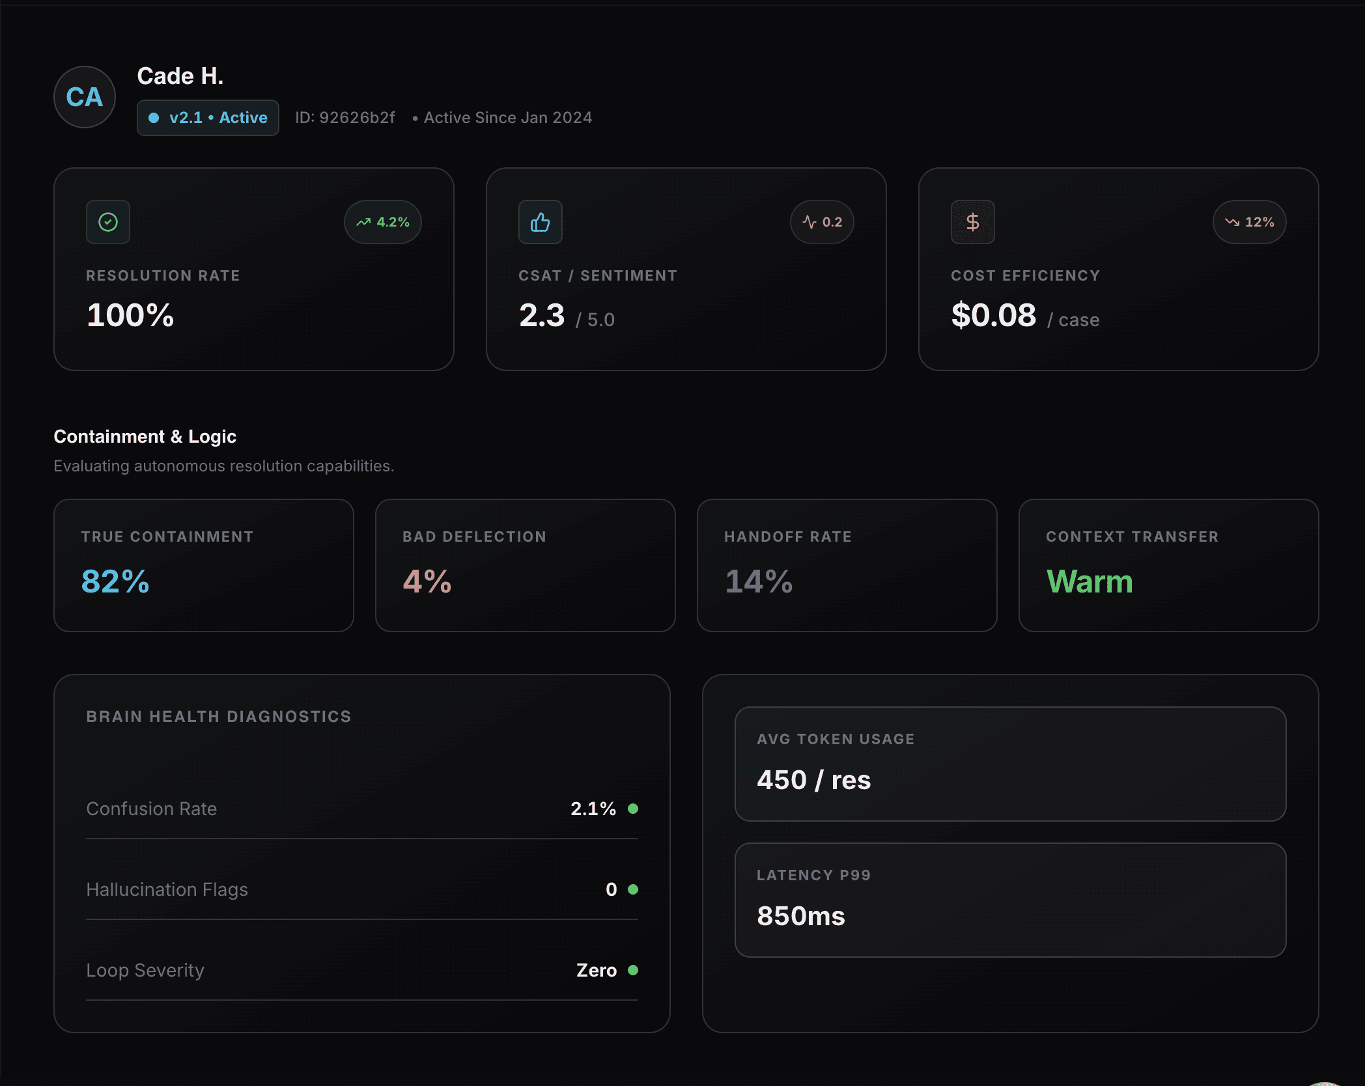
Task: Open the Bad Deflection 4% card
Action: (525, 565)
